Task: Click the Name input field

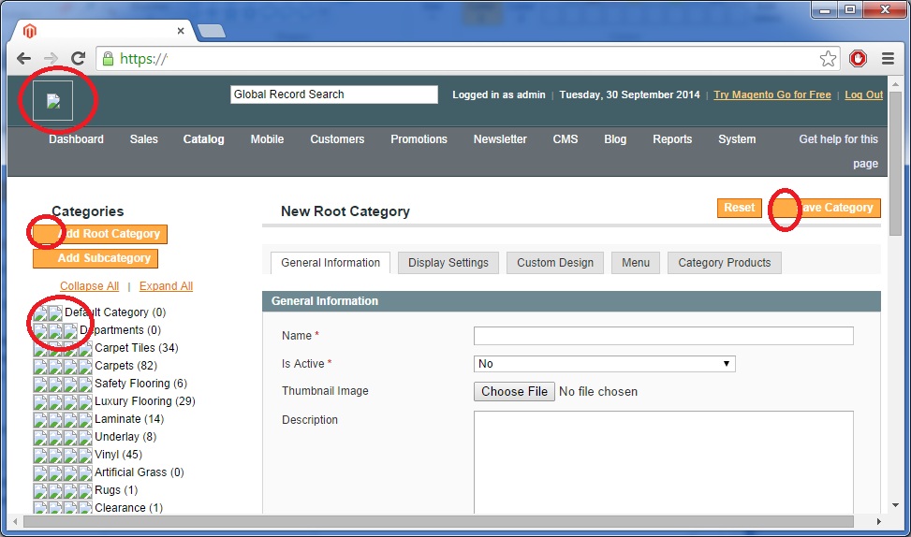Action: (664, 336)
